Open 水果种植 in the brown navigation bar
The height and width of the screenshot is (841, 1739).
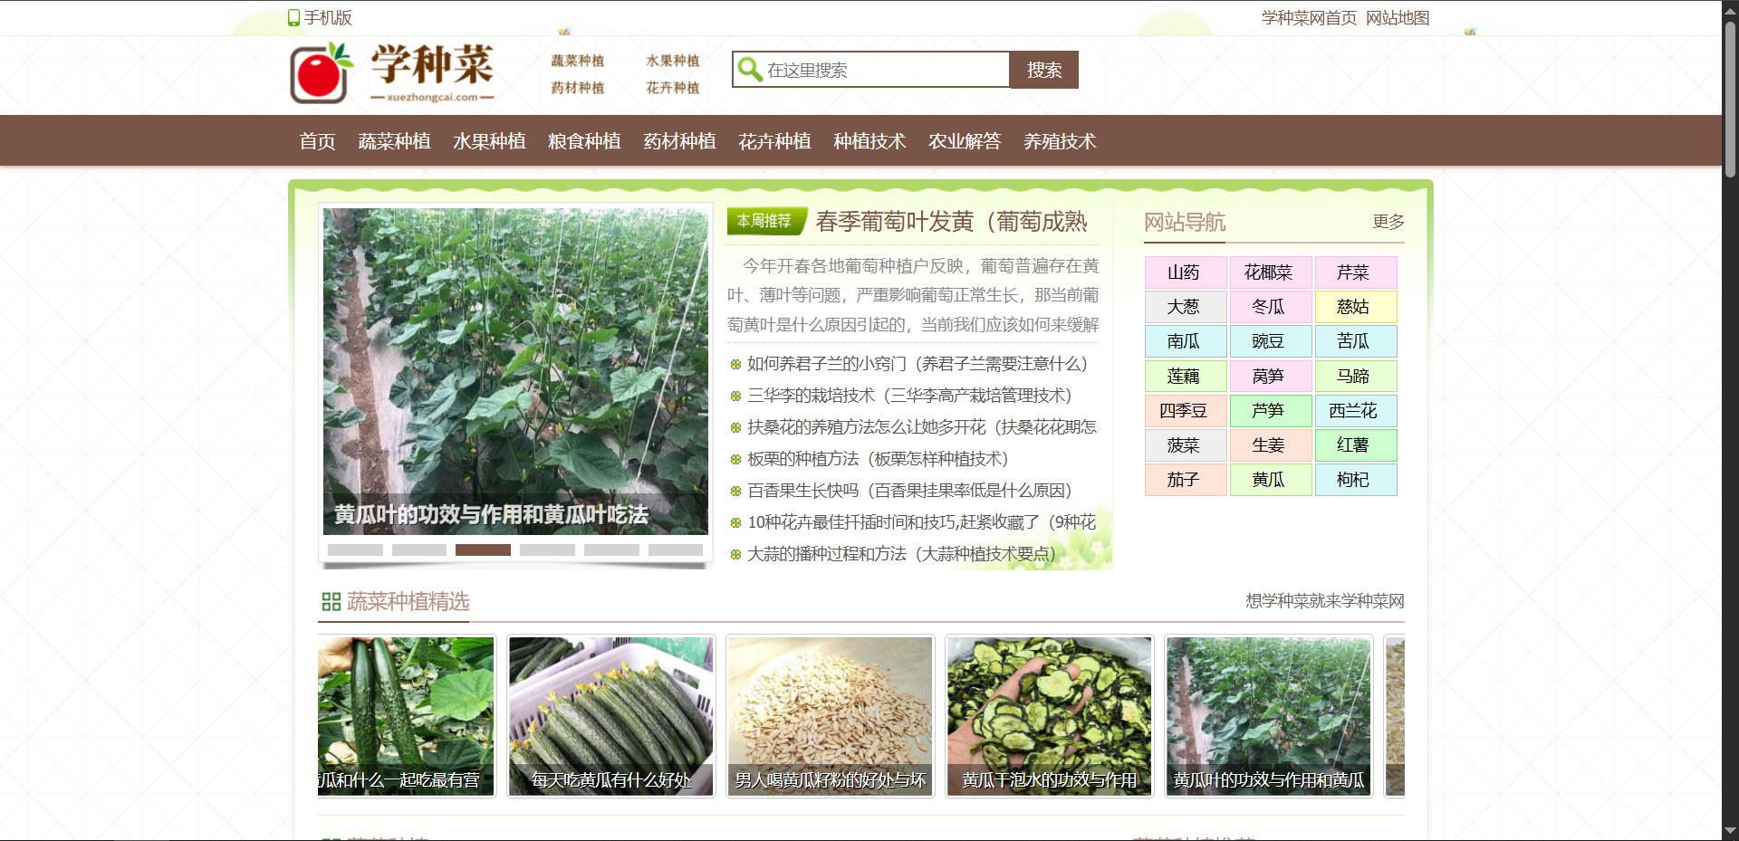pos(489,141)
